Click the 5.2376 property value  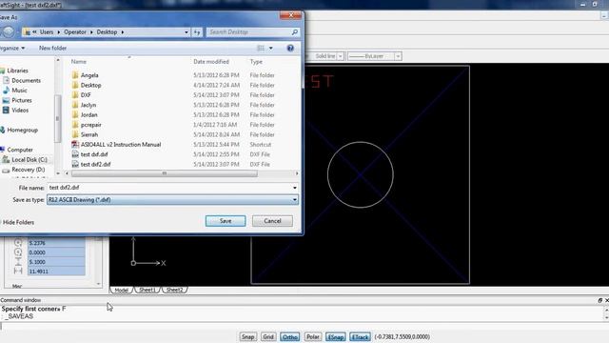click(x=56, y=243)
